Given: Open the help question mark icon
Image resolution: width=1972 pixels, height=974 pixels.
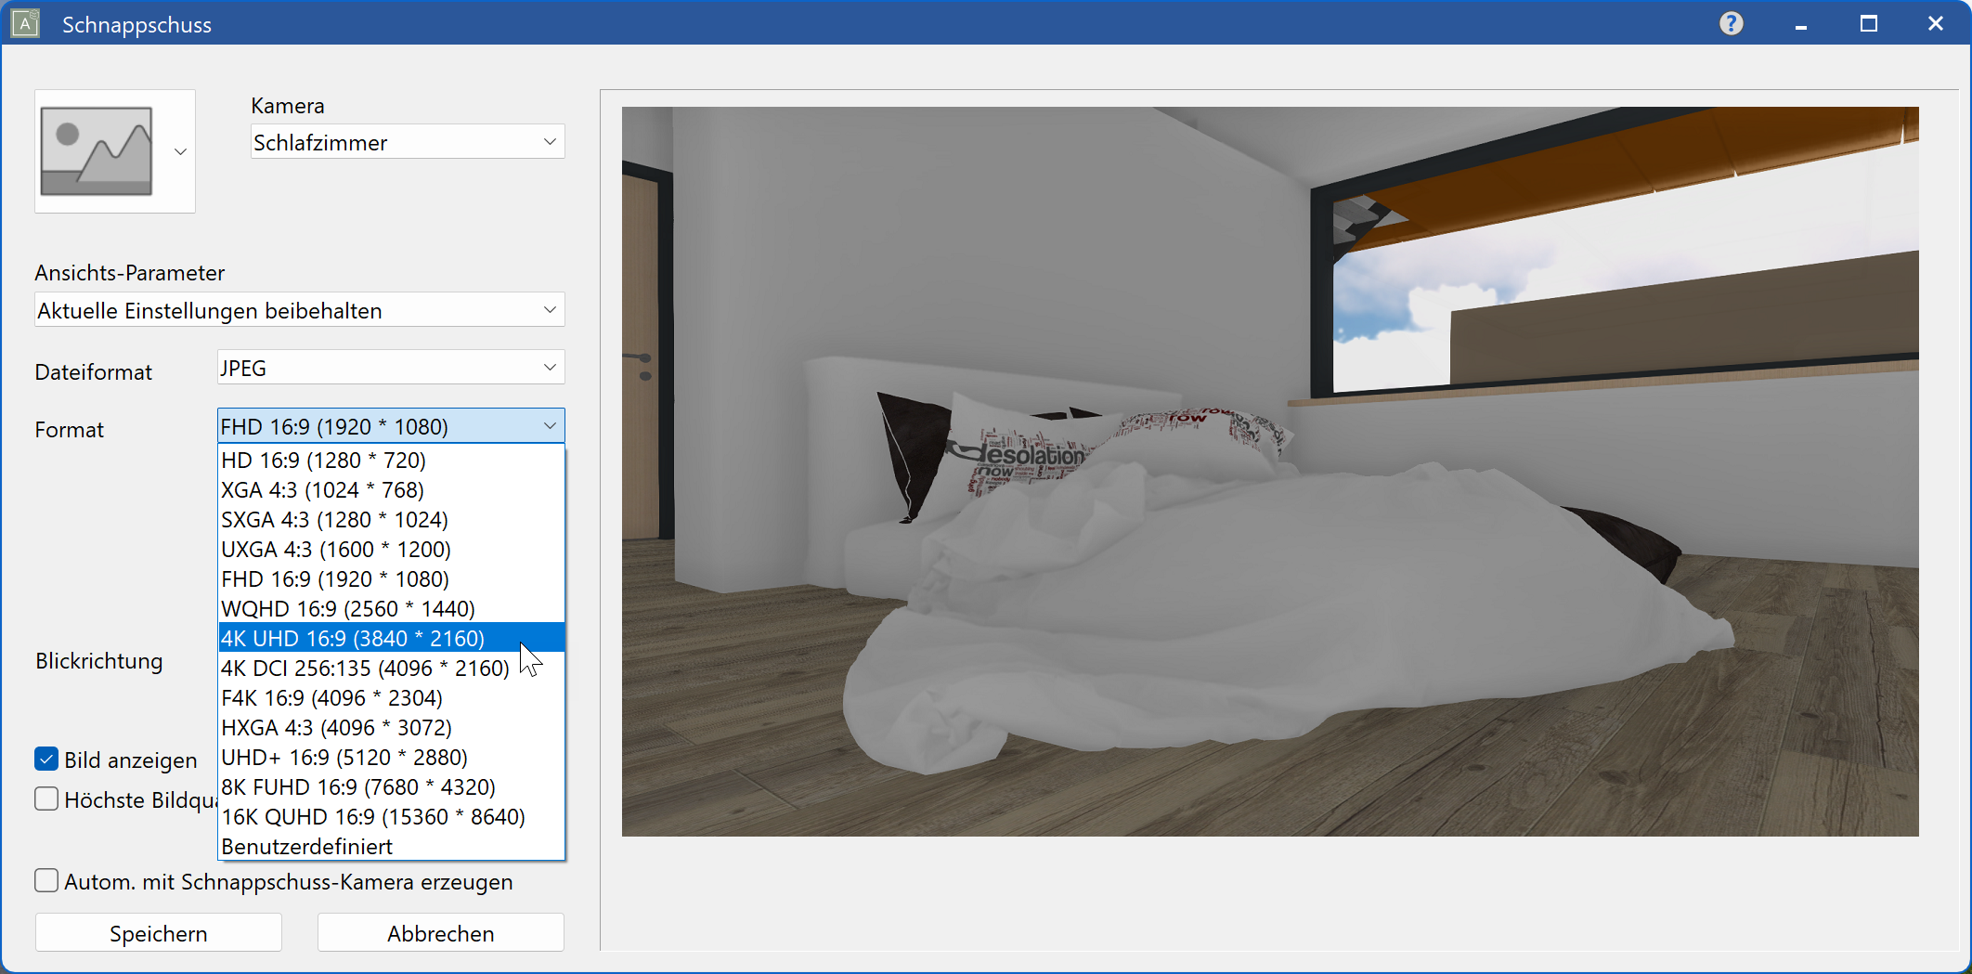Looking at the screenshot, I should point(1731,24).
